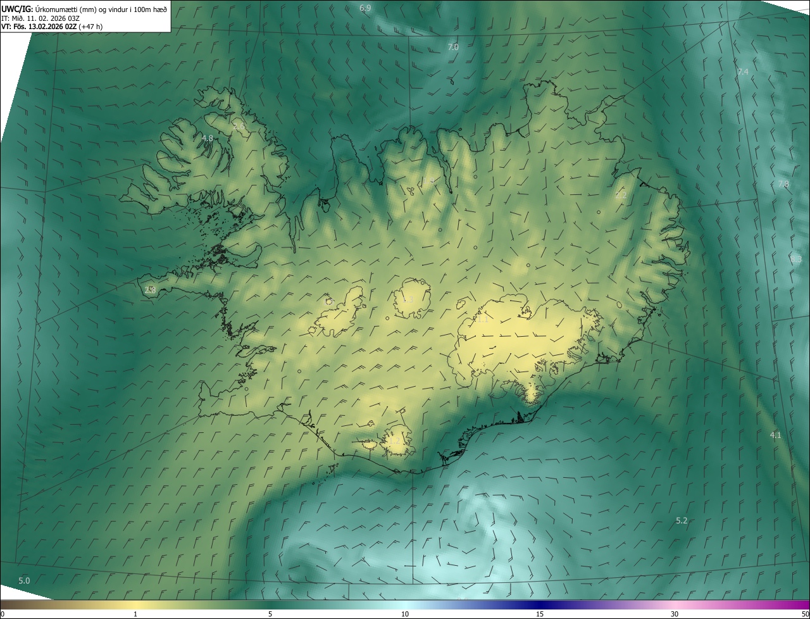
Task: Click the colorbar tick label 15
Action: click(540, 614)
